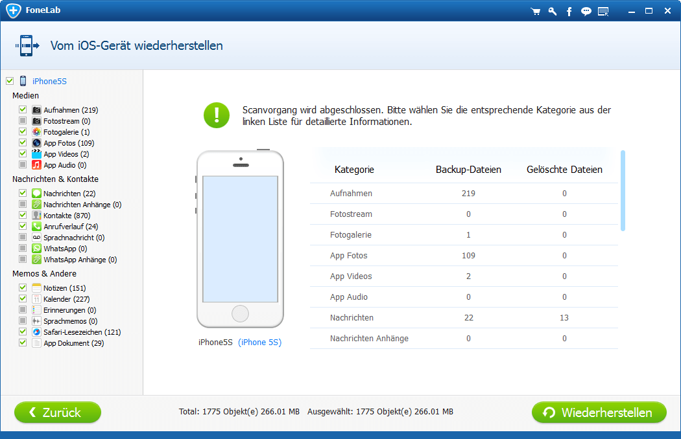Click the Zurück button

58,412
